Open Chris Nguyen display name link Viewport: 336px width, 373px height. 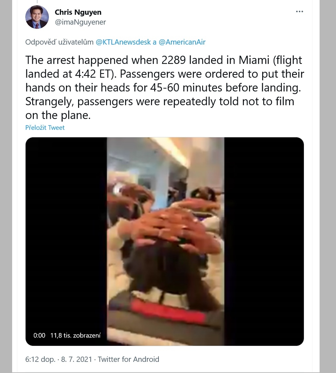pyautogui.click(x=78, y=12)
